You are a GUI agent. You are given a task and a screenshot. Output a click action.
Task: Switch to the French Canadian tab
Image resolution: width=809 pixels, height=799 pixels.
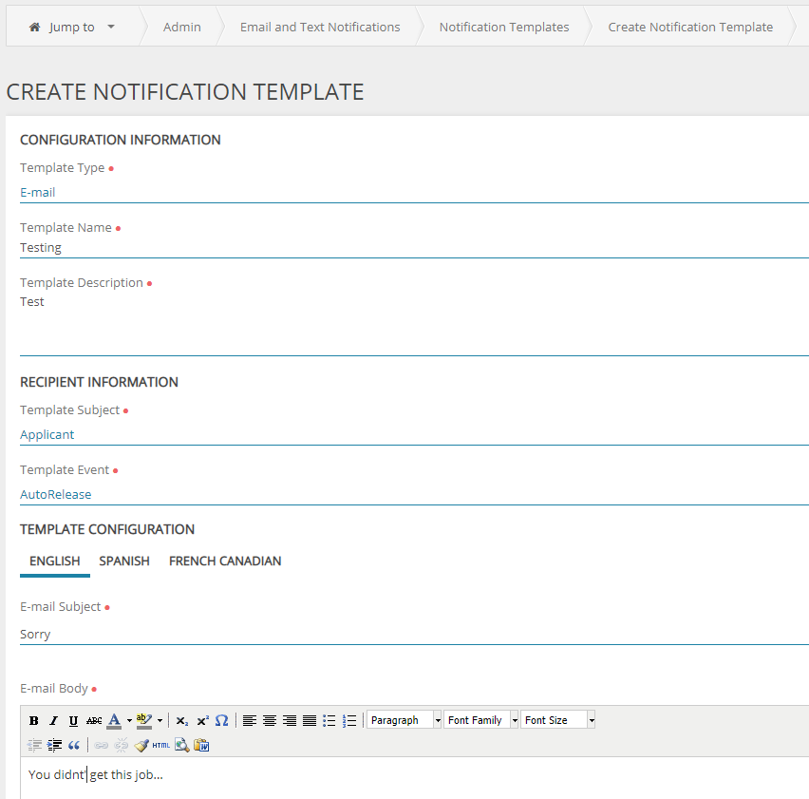(225, 561)
